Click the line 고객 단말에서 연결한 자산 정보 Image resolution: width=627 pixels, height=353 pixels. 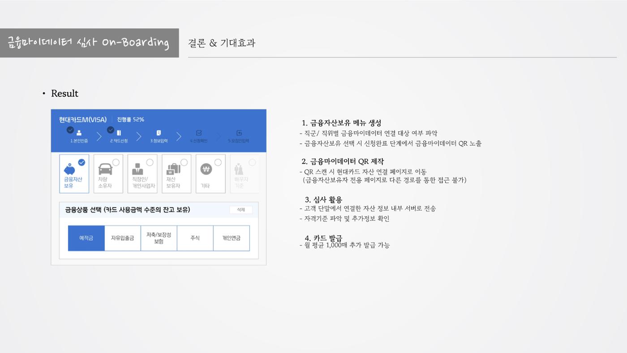tap(368, 208)
